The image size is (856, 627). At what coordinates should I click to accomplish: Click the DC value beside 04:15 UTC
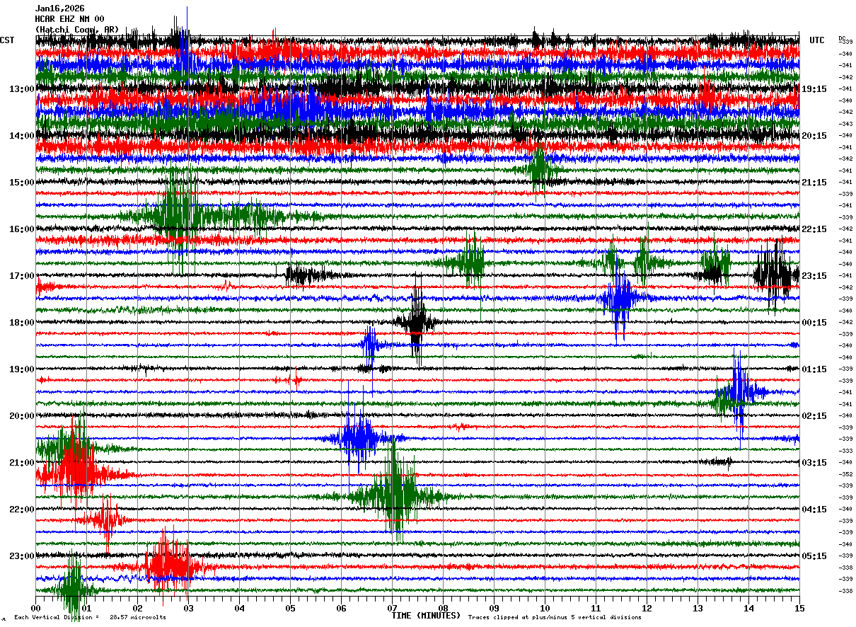pyautogui.click(x=845, y=510)
